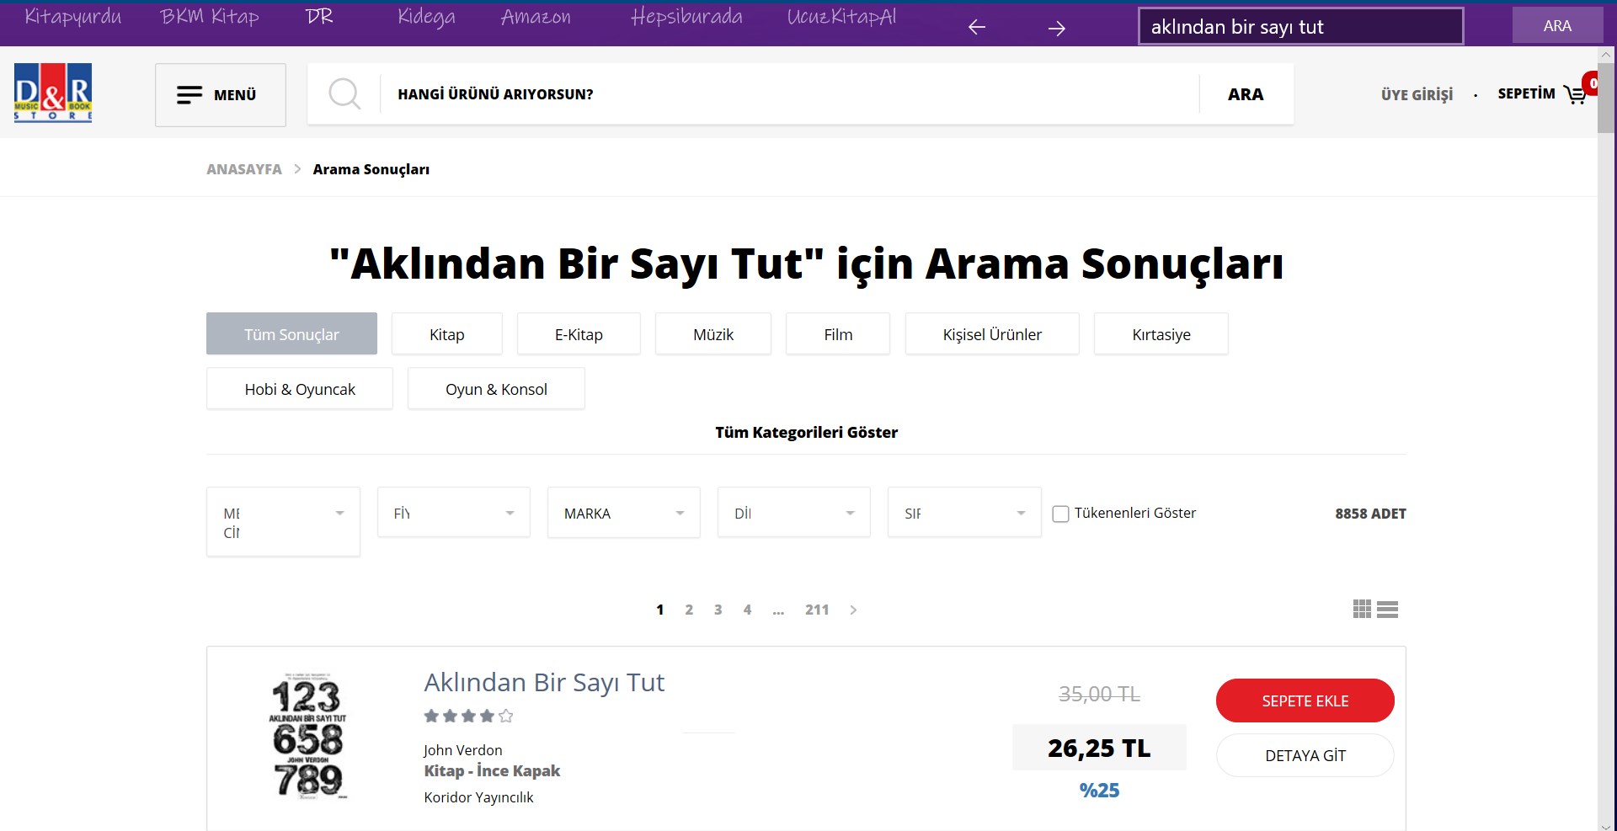
Task: Switch to Hepsiburada store tab
Action: point(686,17)
